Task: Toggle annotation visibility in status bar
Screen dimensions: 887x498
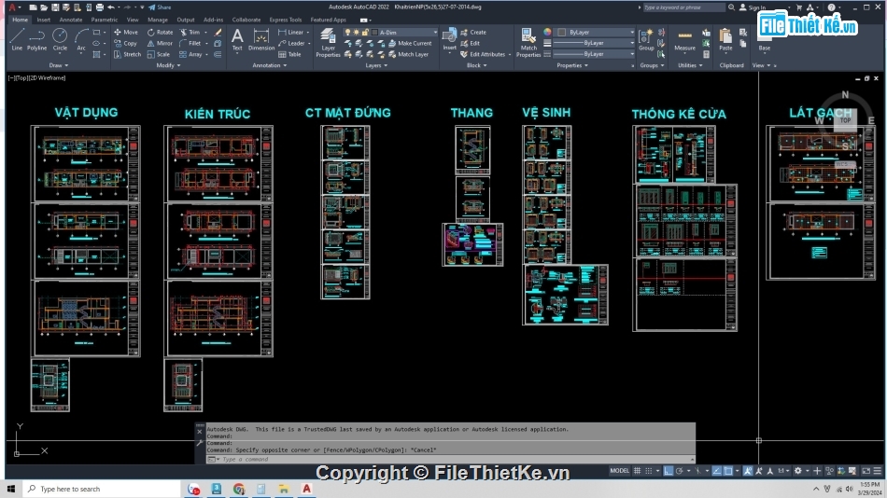Action: [x=748, y=471]
